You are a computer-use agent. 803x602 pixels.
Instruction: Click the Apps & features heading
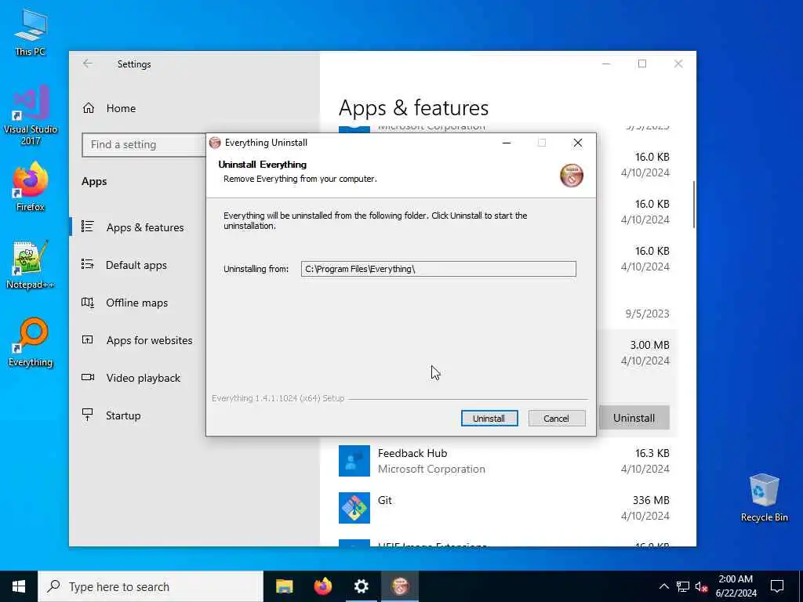[414, 108]
